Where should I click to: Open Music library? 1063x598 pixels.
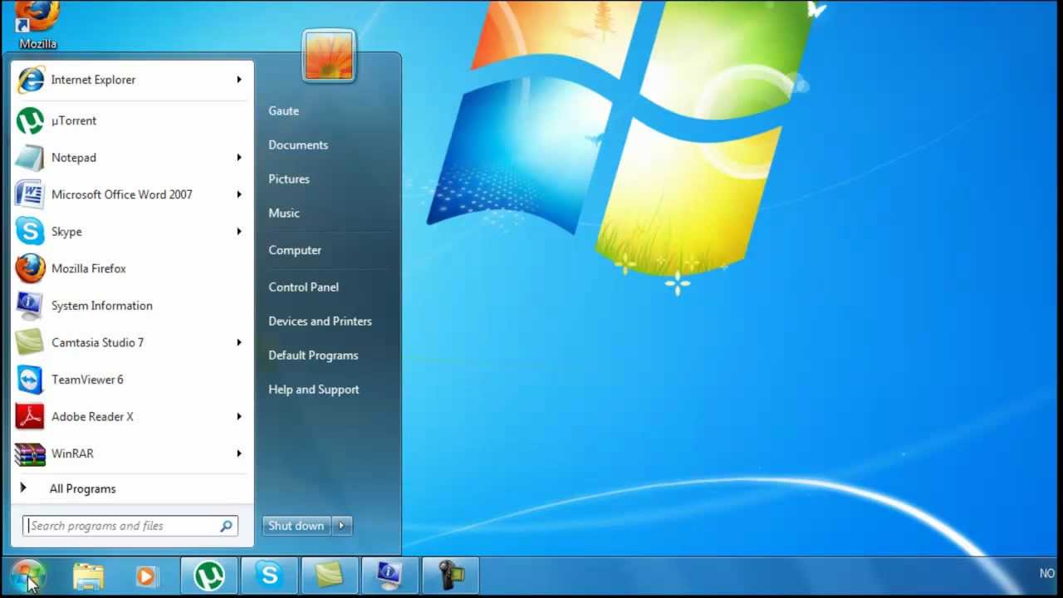pos(284,213)
